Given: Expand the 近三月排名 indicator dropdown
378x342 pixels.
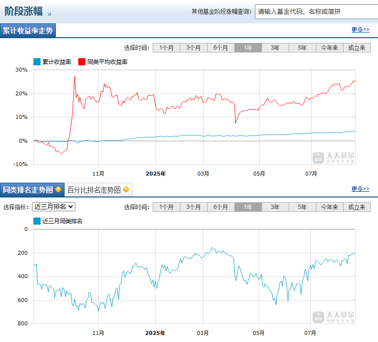Looking at the screenshot, I should coord(53,207).
